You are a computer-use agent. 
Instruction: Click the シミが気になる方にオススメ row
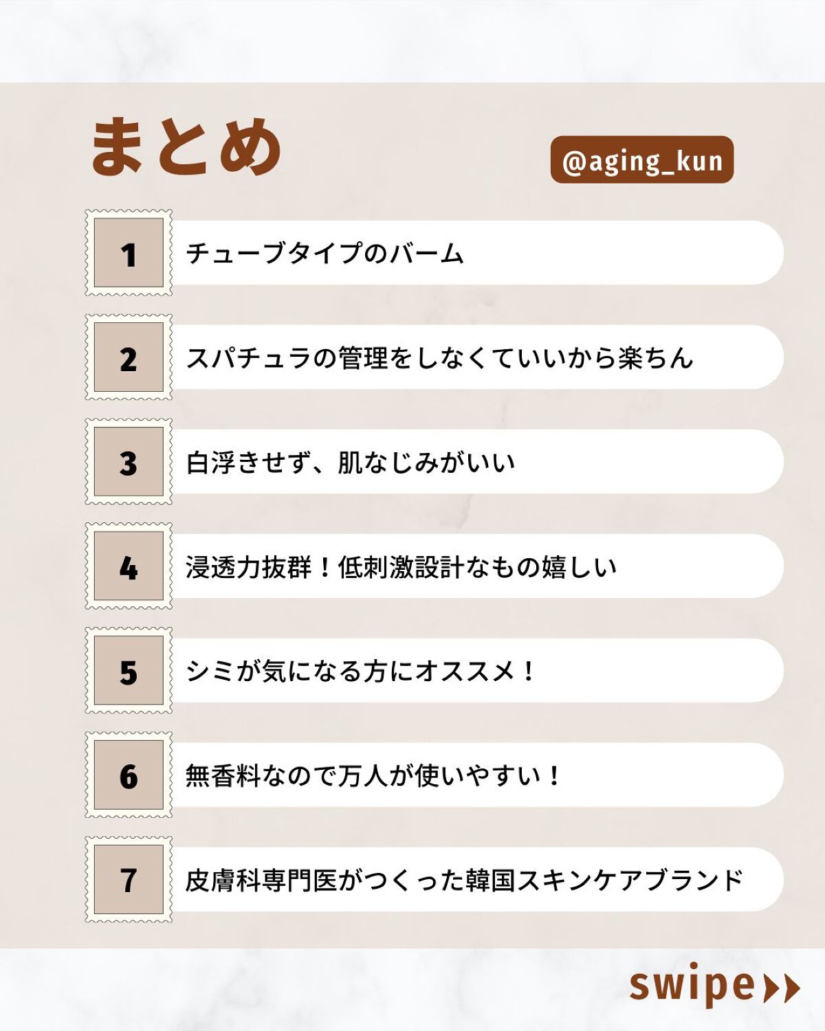pyautogui.click(x=474, y=671)
